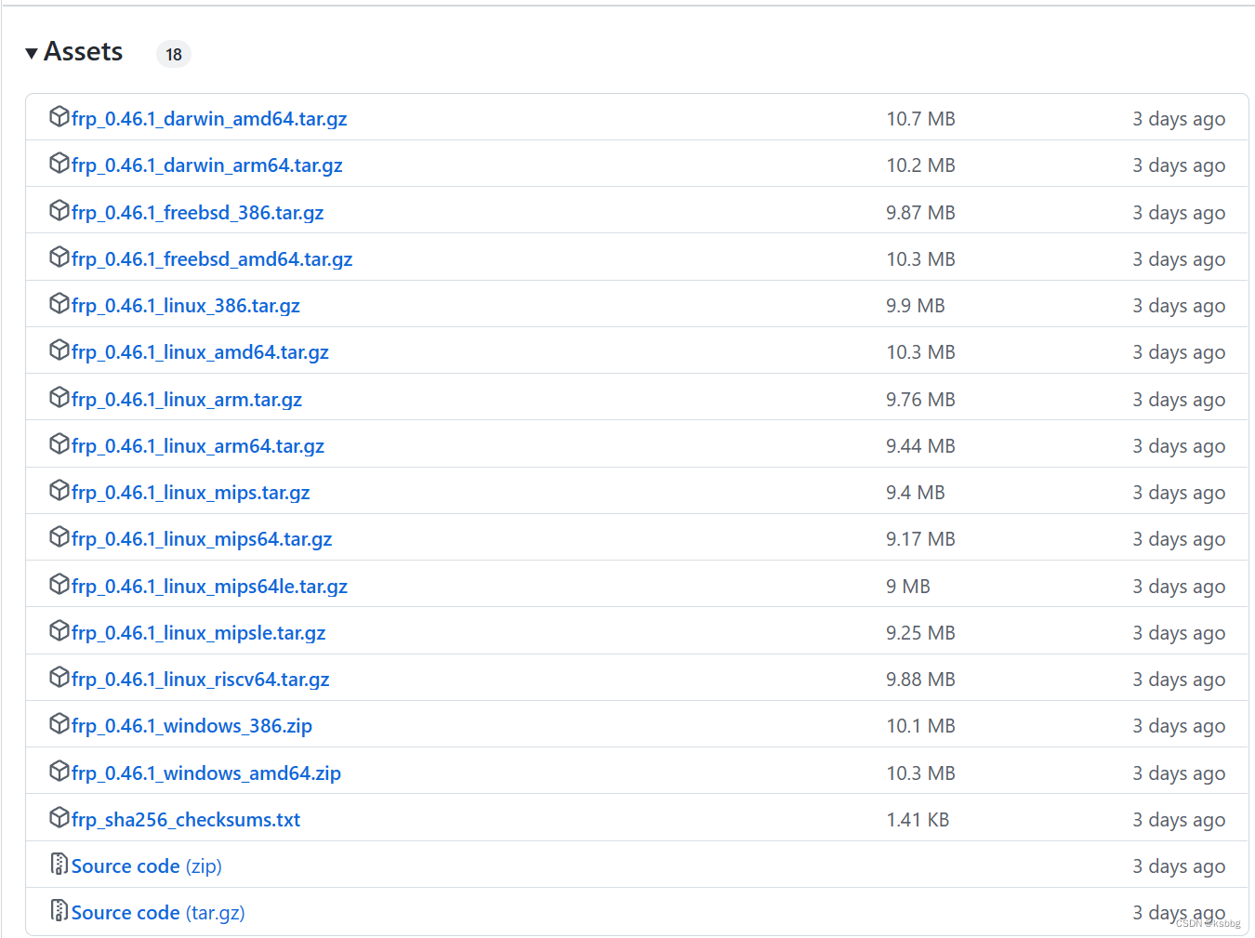1255x938 pixels.
Task: Download Source code (tar.gz)
Action: pyautogui.click(x=158, y=913)
